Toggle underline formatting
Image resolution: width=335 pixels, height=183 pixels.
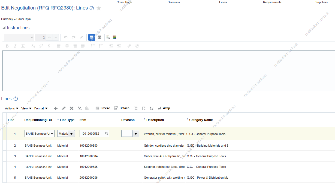tap(23, 46)
